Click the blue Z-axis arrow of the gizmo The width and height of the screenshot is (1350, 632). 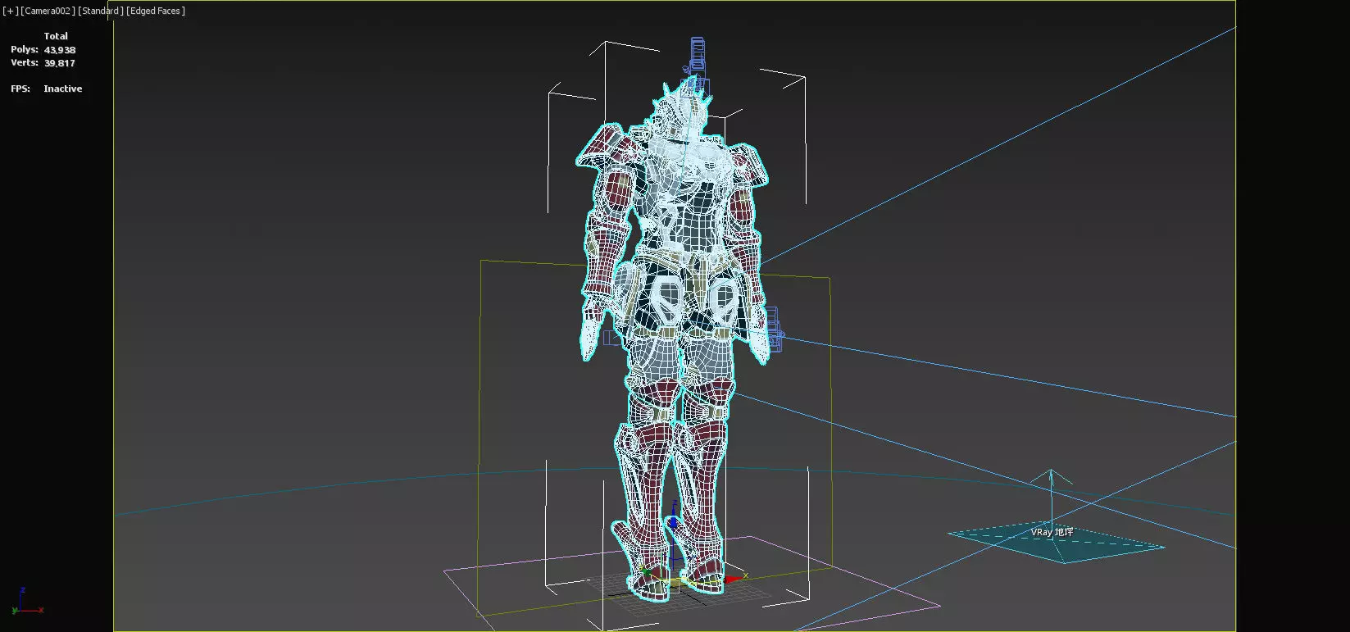(x=673, y=519)
